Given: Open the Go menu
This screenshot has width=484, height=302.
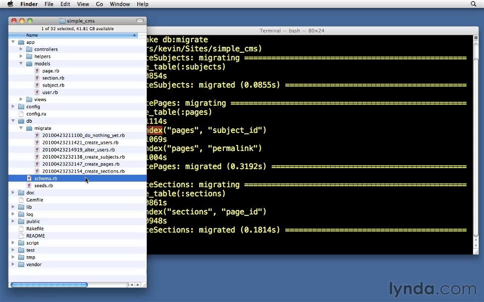Looking at the screenshot, I should point(99,4).
